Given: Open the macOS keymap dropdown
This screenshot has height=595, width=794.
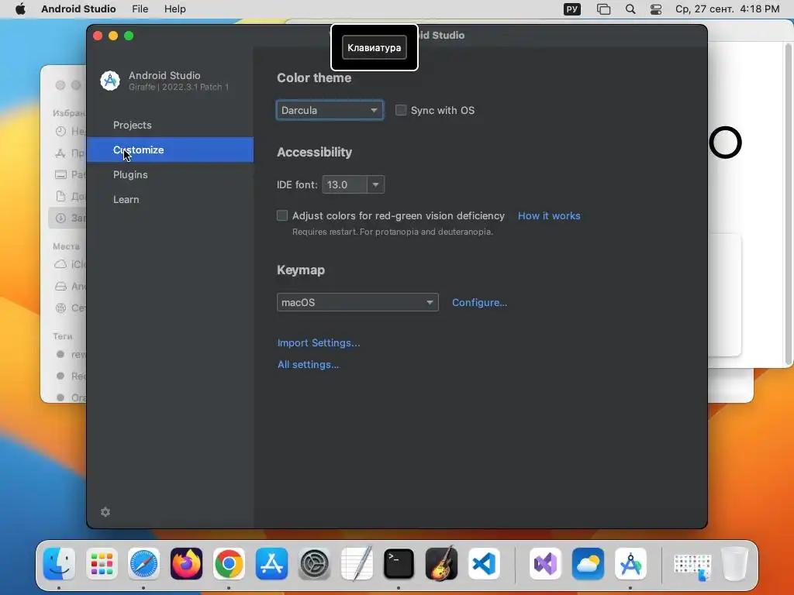Looking at the screenshot, I should [357, 303].
